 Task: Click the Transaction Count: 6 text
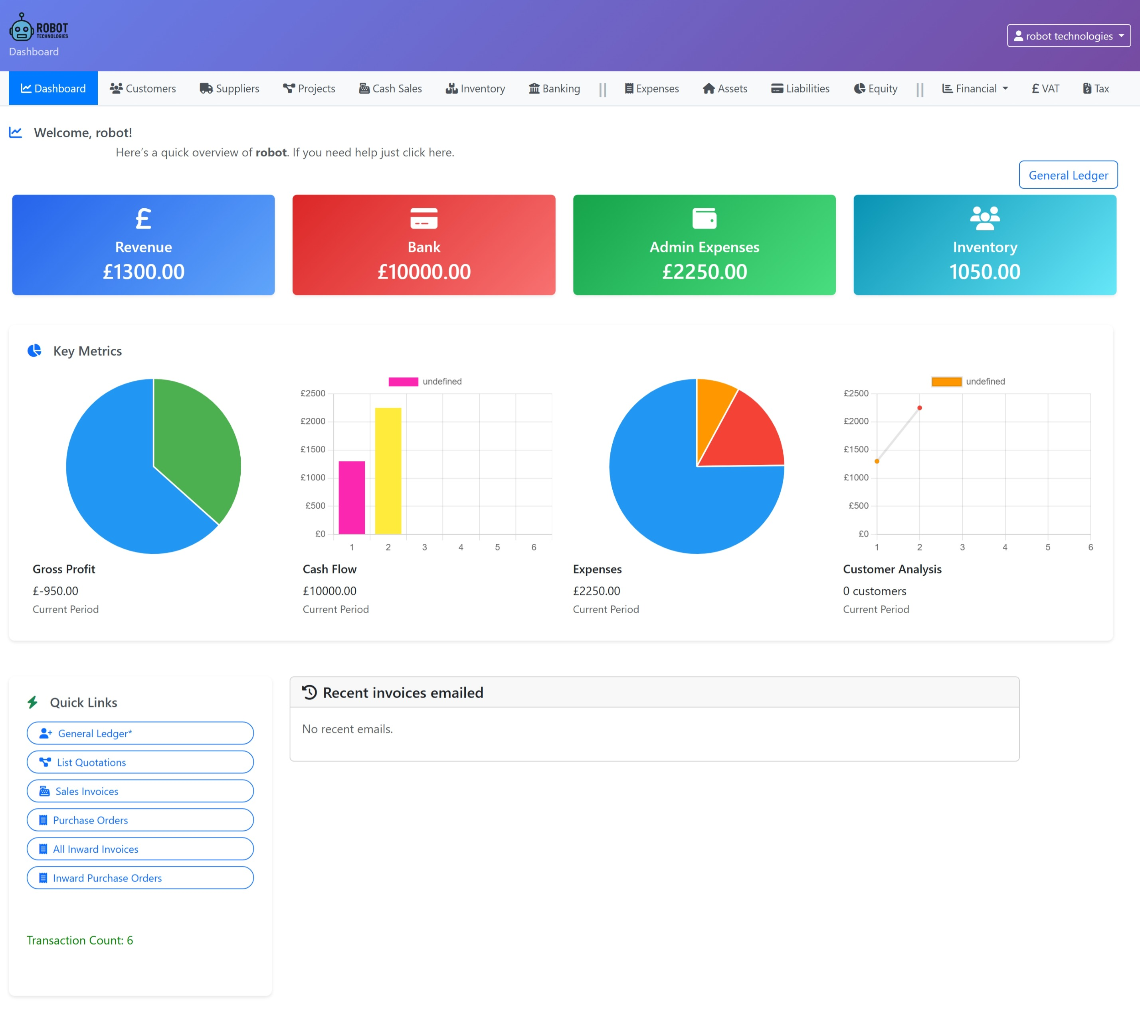coord(80,940)
